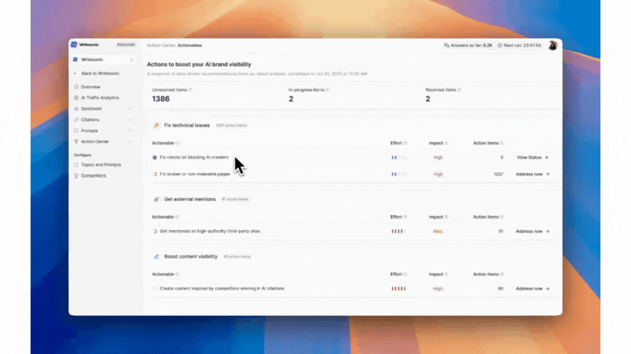The height and width of the screenshot is (354, 631).
Task: Open AI Traffic Analytics
Action: point(100,98)
